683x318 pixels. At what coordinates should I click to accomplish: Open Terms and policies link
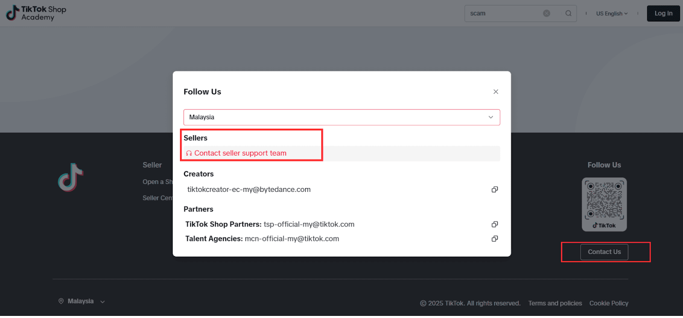click(x=555, y=303)
